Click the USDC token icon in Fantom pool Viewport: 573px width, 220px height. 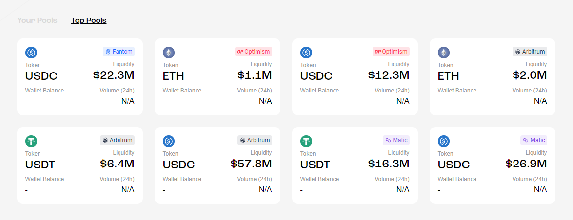pos(31,53)
